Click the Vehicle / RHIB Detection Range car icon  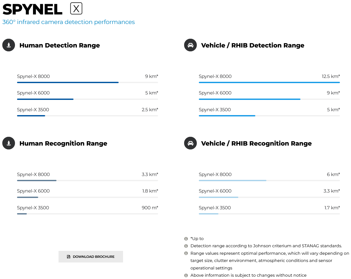[x=191, y=45]
